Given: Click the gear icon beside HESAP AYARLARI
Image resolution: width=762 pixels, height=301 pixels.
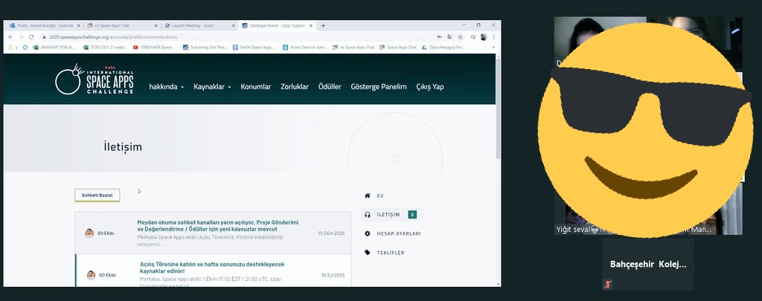Looking at the screenshot, I should (368, 233).
